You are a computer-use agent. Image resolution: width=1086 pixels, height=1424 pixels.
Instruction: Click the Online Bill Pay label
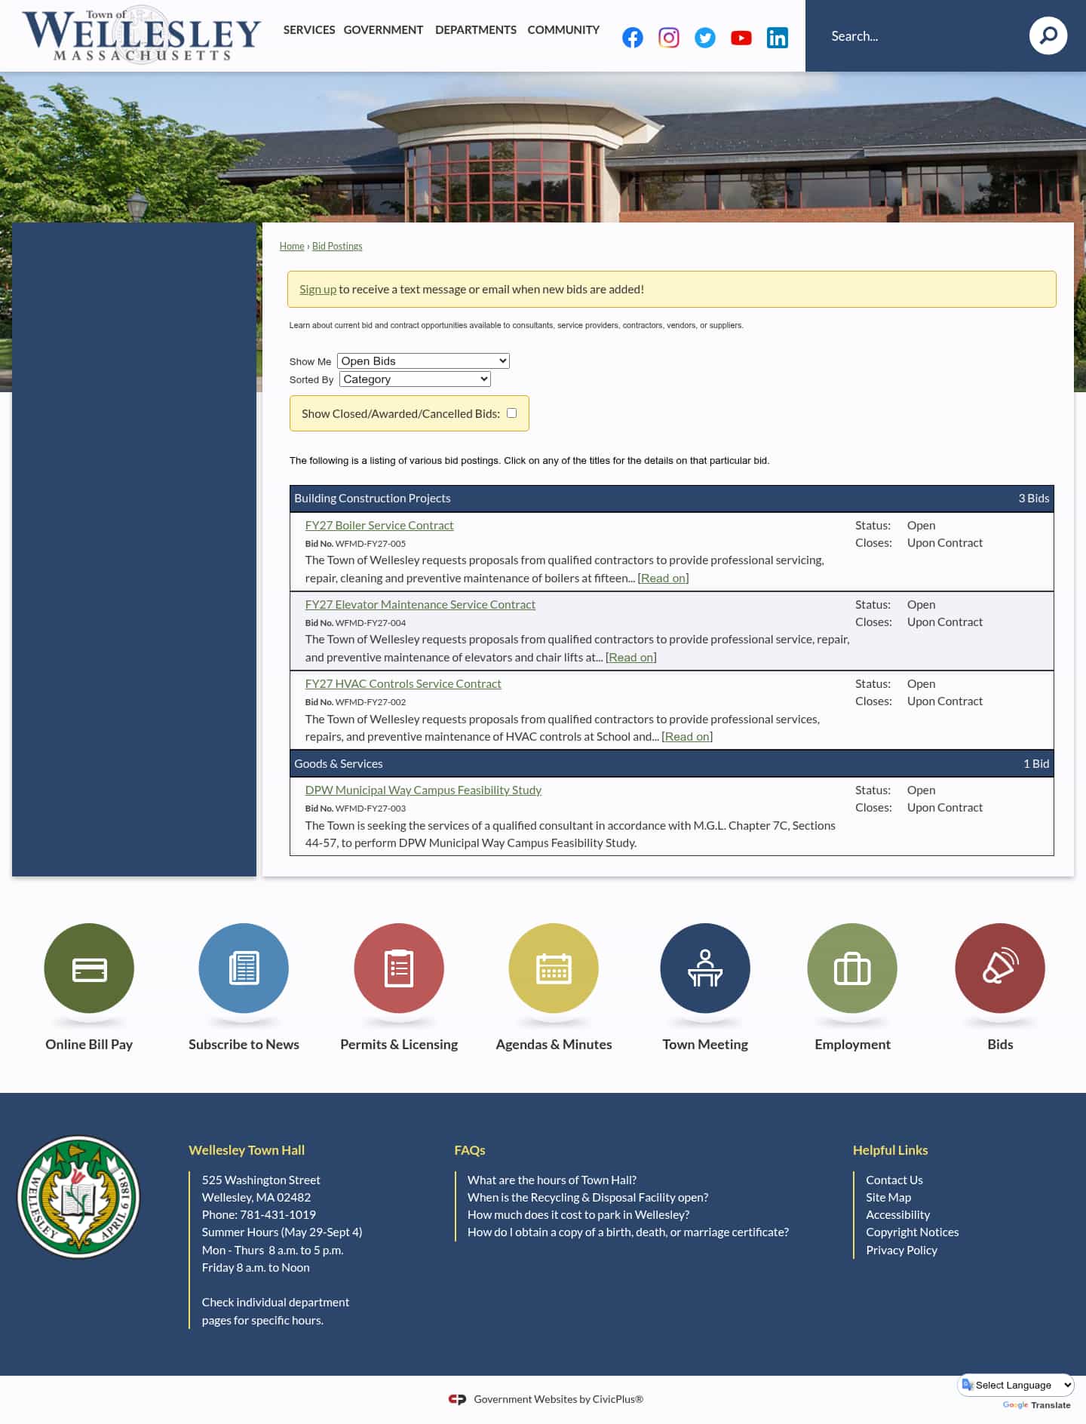coord(89,1045)
